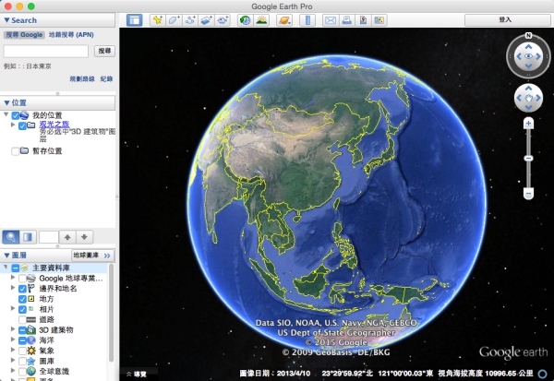Check the 暫存位置 checkbox

(14, 150)
